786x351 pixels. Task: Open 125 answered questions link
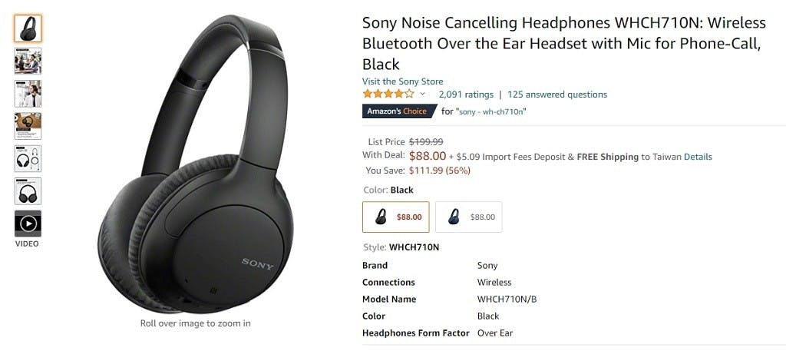coord(557,94)
